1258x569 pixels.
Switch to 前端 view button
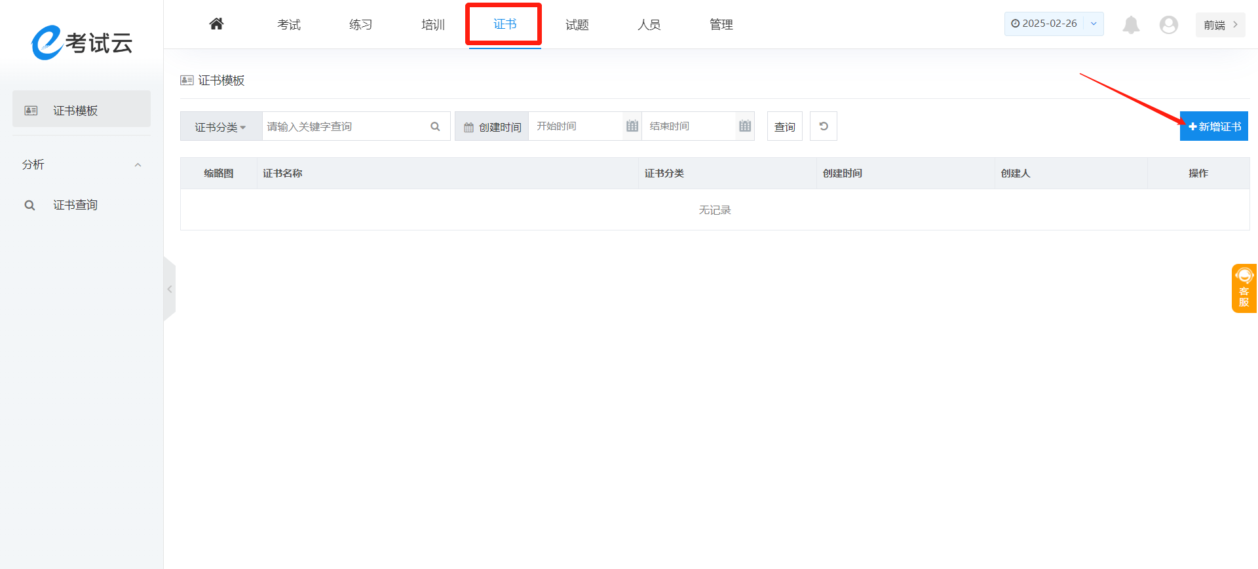[1219, 25]
